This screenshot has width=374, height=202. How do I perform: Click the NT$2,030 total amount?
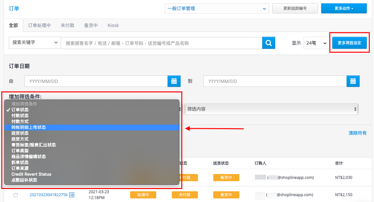click(344, 178)
